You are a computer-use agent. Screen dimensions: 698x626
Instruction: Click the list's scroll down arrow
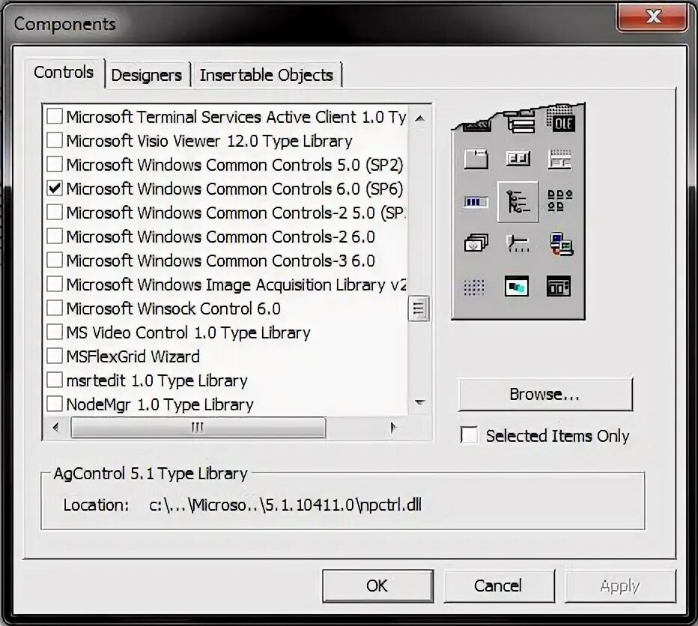click(419, 402)
